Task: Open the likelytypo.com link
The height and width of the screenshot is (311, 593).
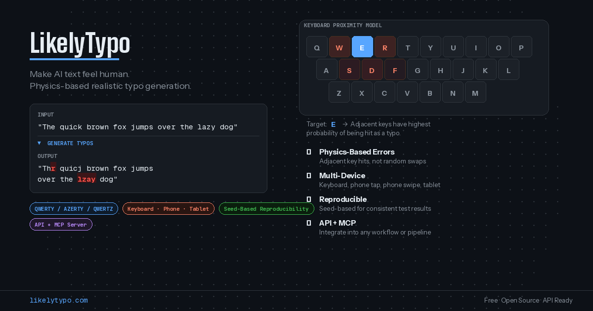Action: click(59, 300)
